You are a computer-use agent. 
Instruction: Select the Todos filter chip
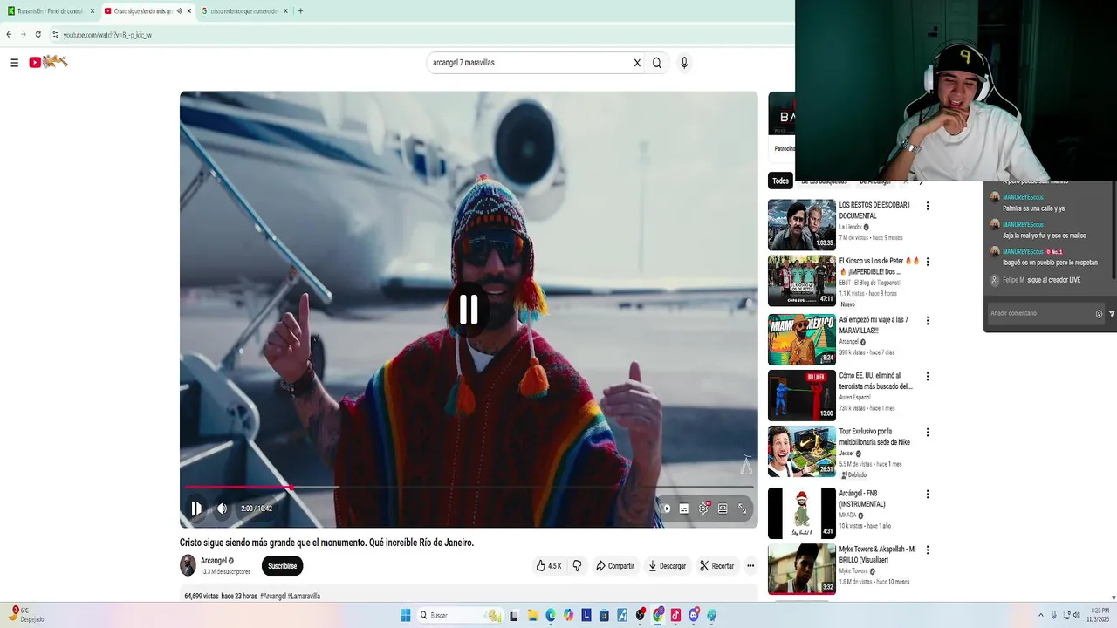click(x=780, y=181)
